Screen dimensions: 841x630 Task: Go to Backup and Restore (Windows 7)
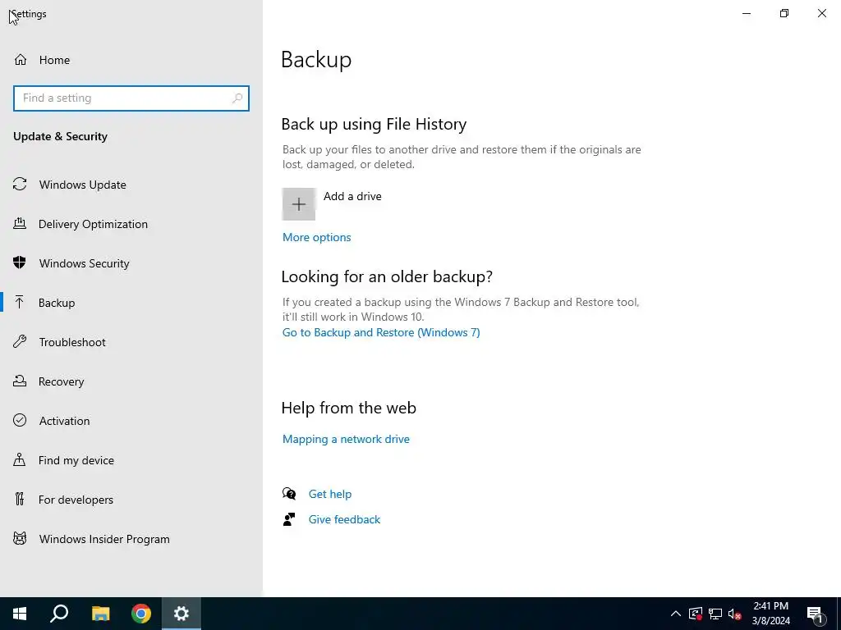[x=381, y=333]
